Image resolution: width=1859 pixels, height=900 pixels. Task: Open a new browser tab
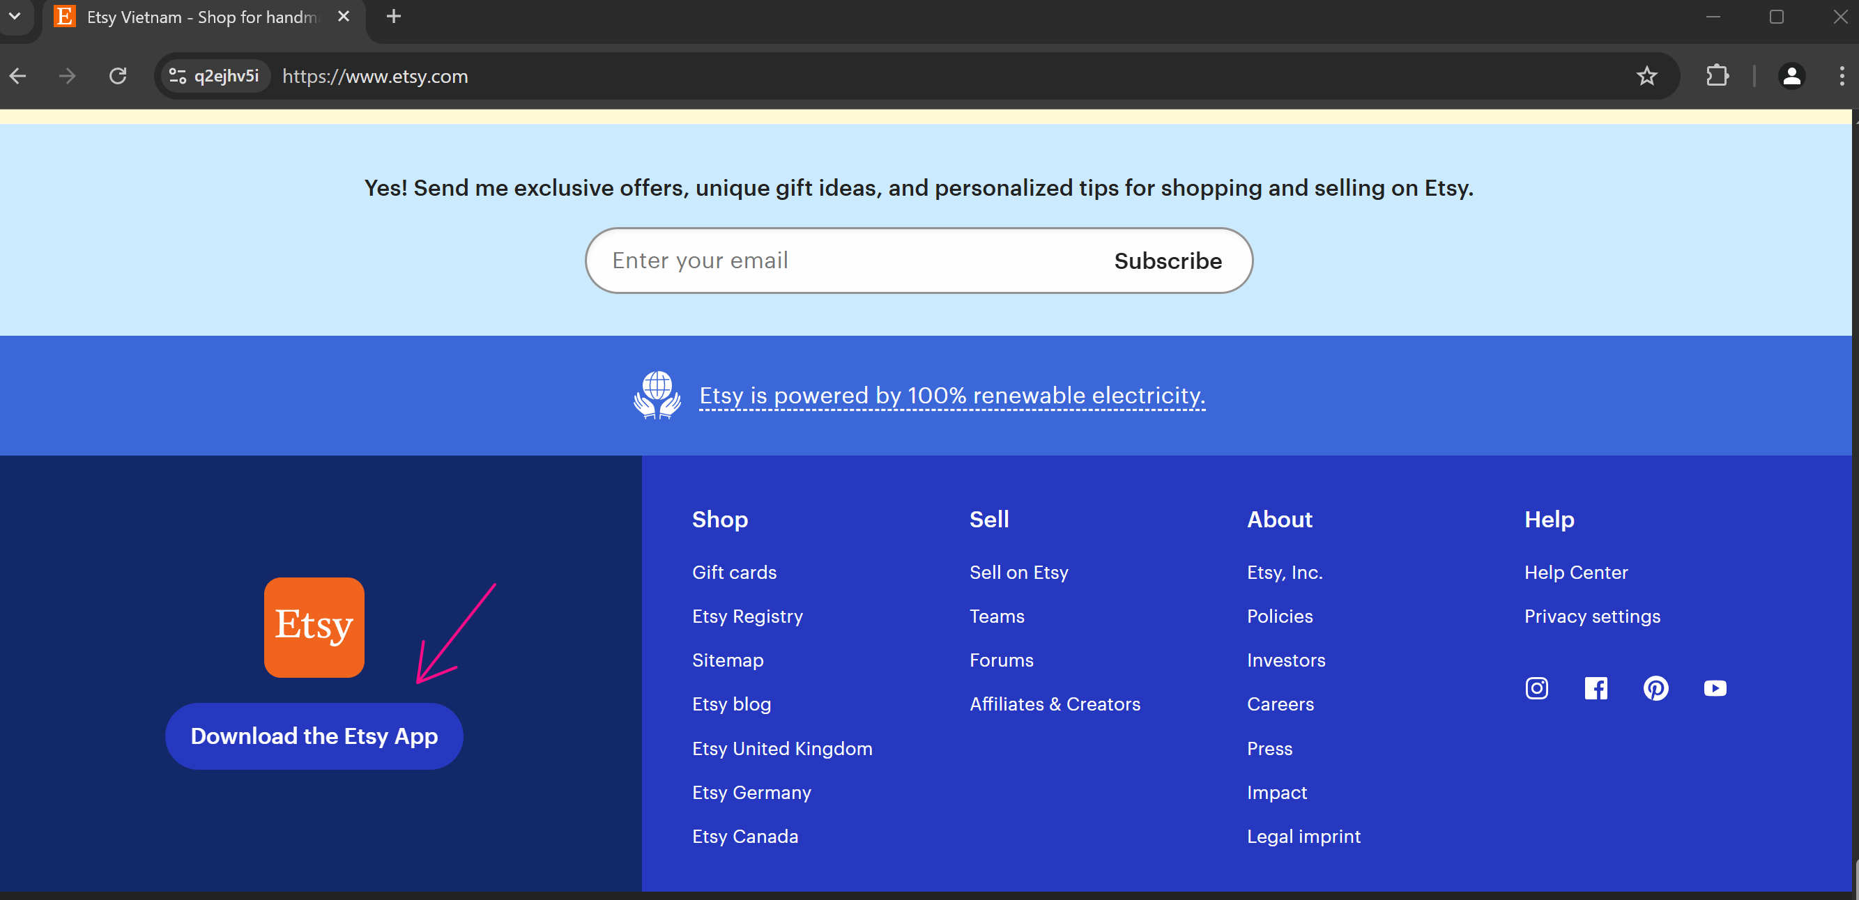(393, 17)
